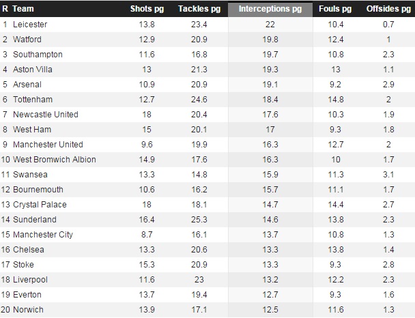This screenshot has width=415, height=318.
Task: Open the Manchester City team link
Action: [43, 235]
